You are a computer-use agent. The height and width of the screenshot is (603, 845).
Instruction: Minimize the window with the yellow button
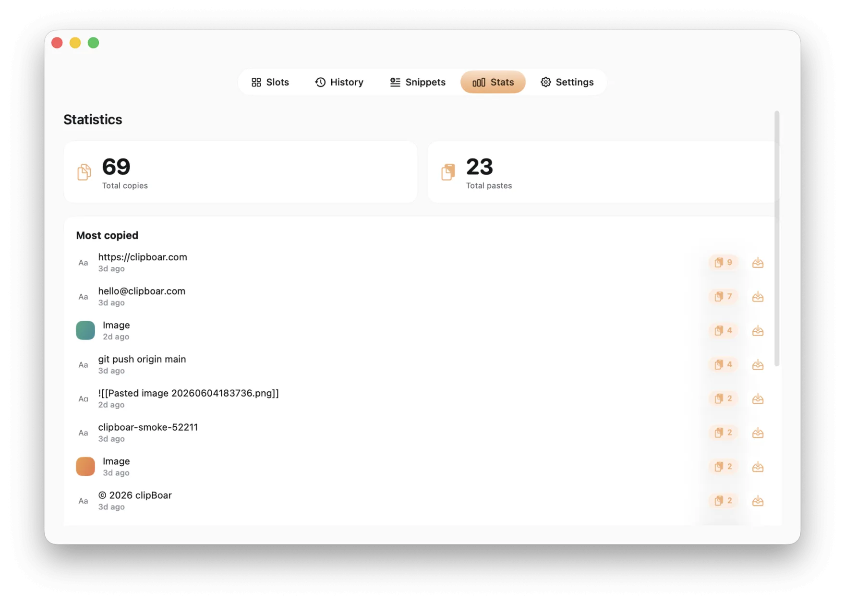[75, 43]
